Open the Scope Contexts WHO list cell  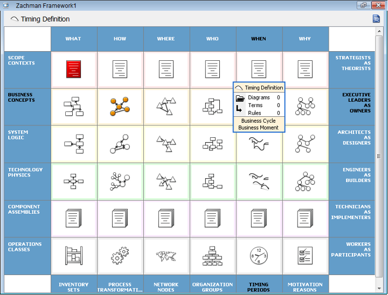pyautogui.click(x=212, y=69)
